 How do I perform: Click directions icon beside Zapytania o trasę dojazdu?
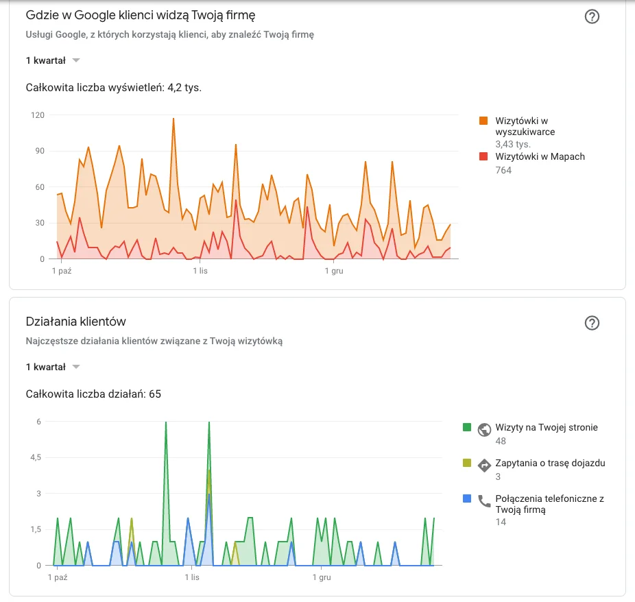[484, 466]
